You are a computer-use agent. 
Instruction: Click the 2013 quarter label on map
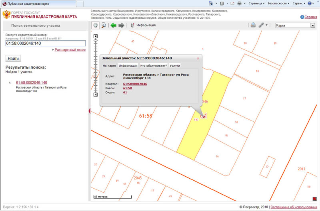coord(301,169)
